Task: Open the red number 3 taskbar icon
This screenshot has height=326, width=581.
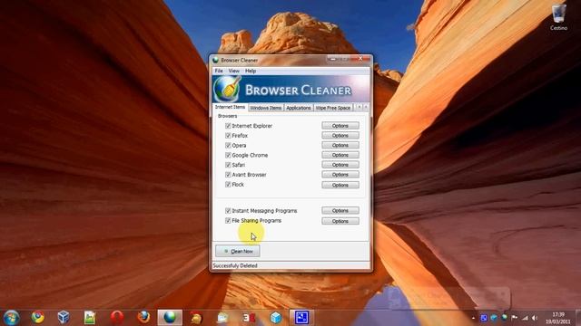Action: click(x=249, y=318)
